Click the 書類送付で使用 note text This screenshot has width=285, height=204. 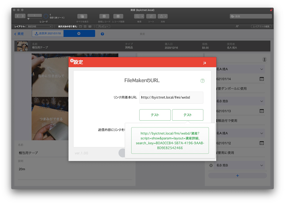pos(227,121)
